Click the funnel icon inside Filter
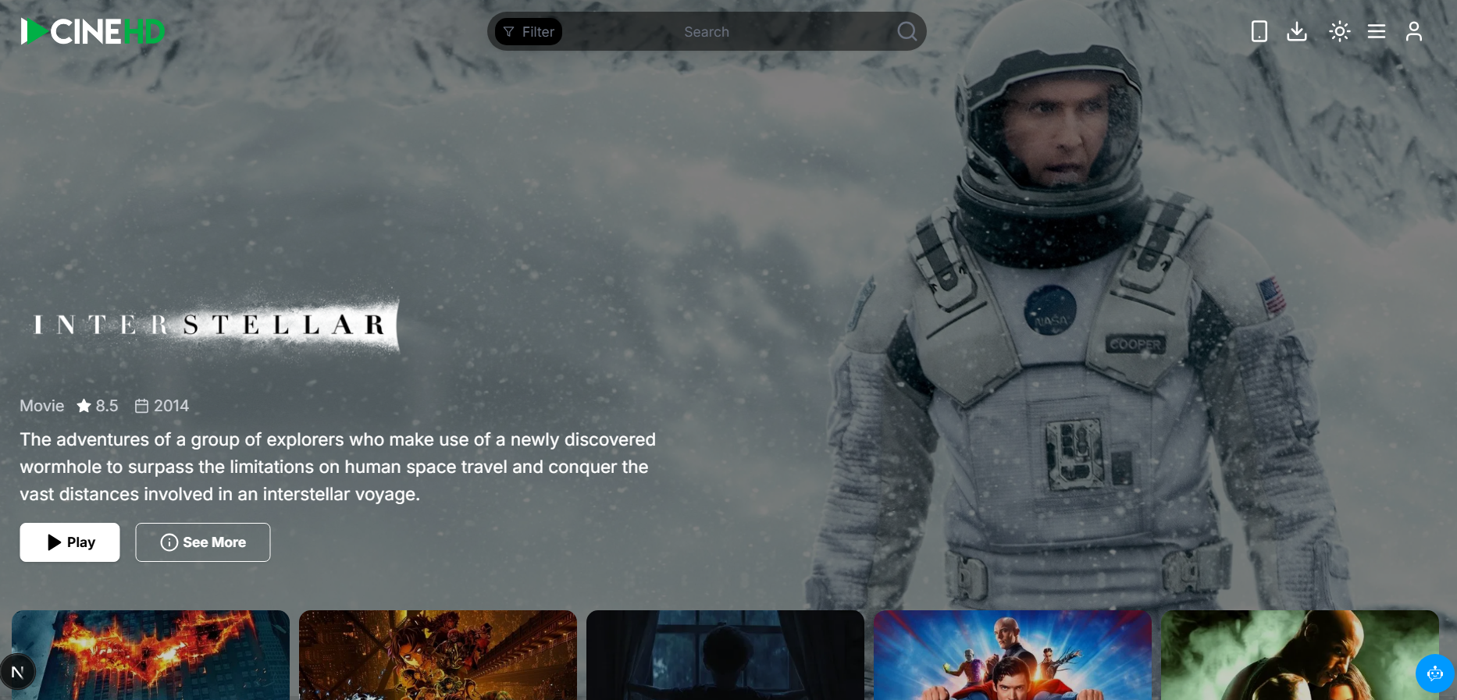1457x700 pixels. pyautogui.click(x=509, y=32)
